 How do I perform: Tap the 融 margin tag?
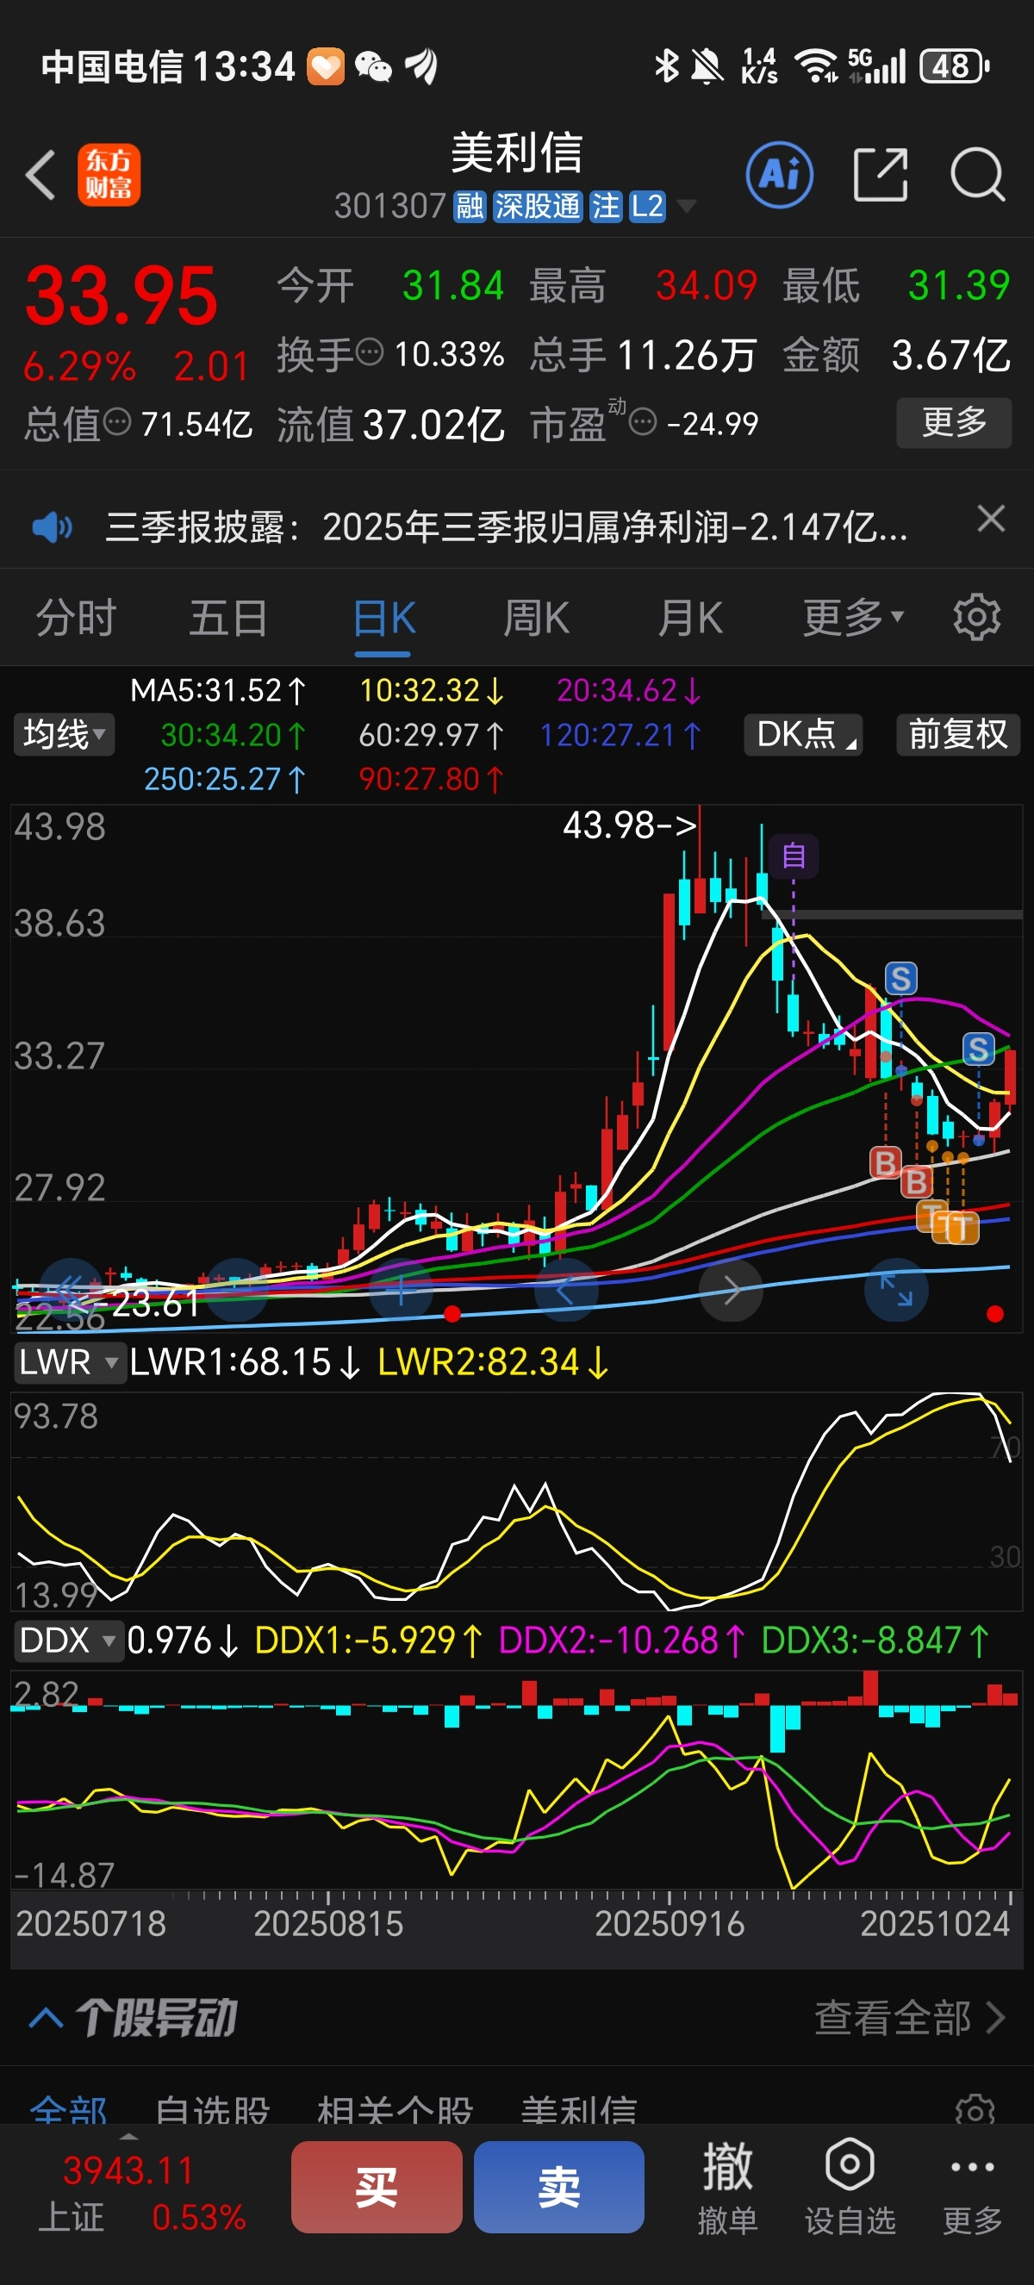click(469, 207)
